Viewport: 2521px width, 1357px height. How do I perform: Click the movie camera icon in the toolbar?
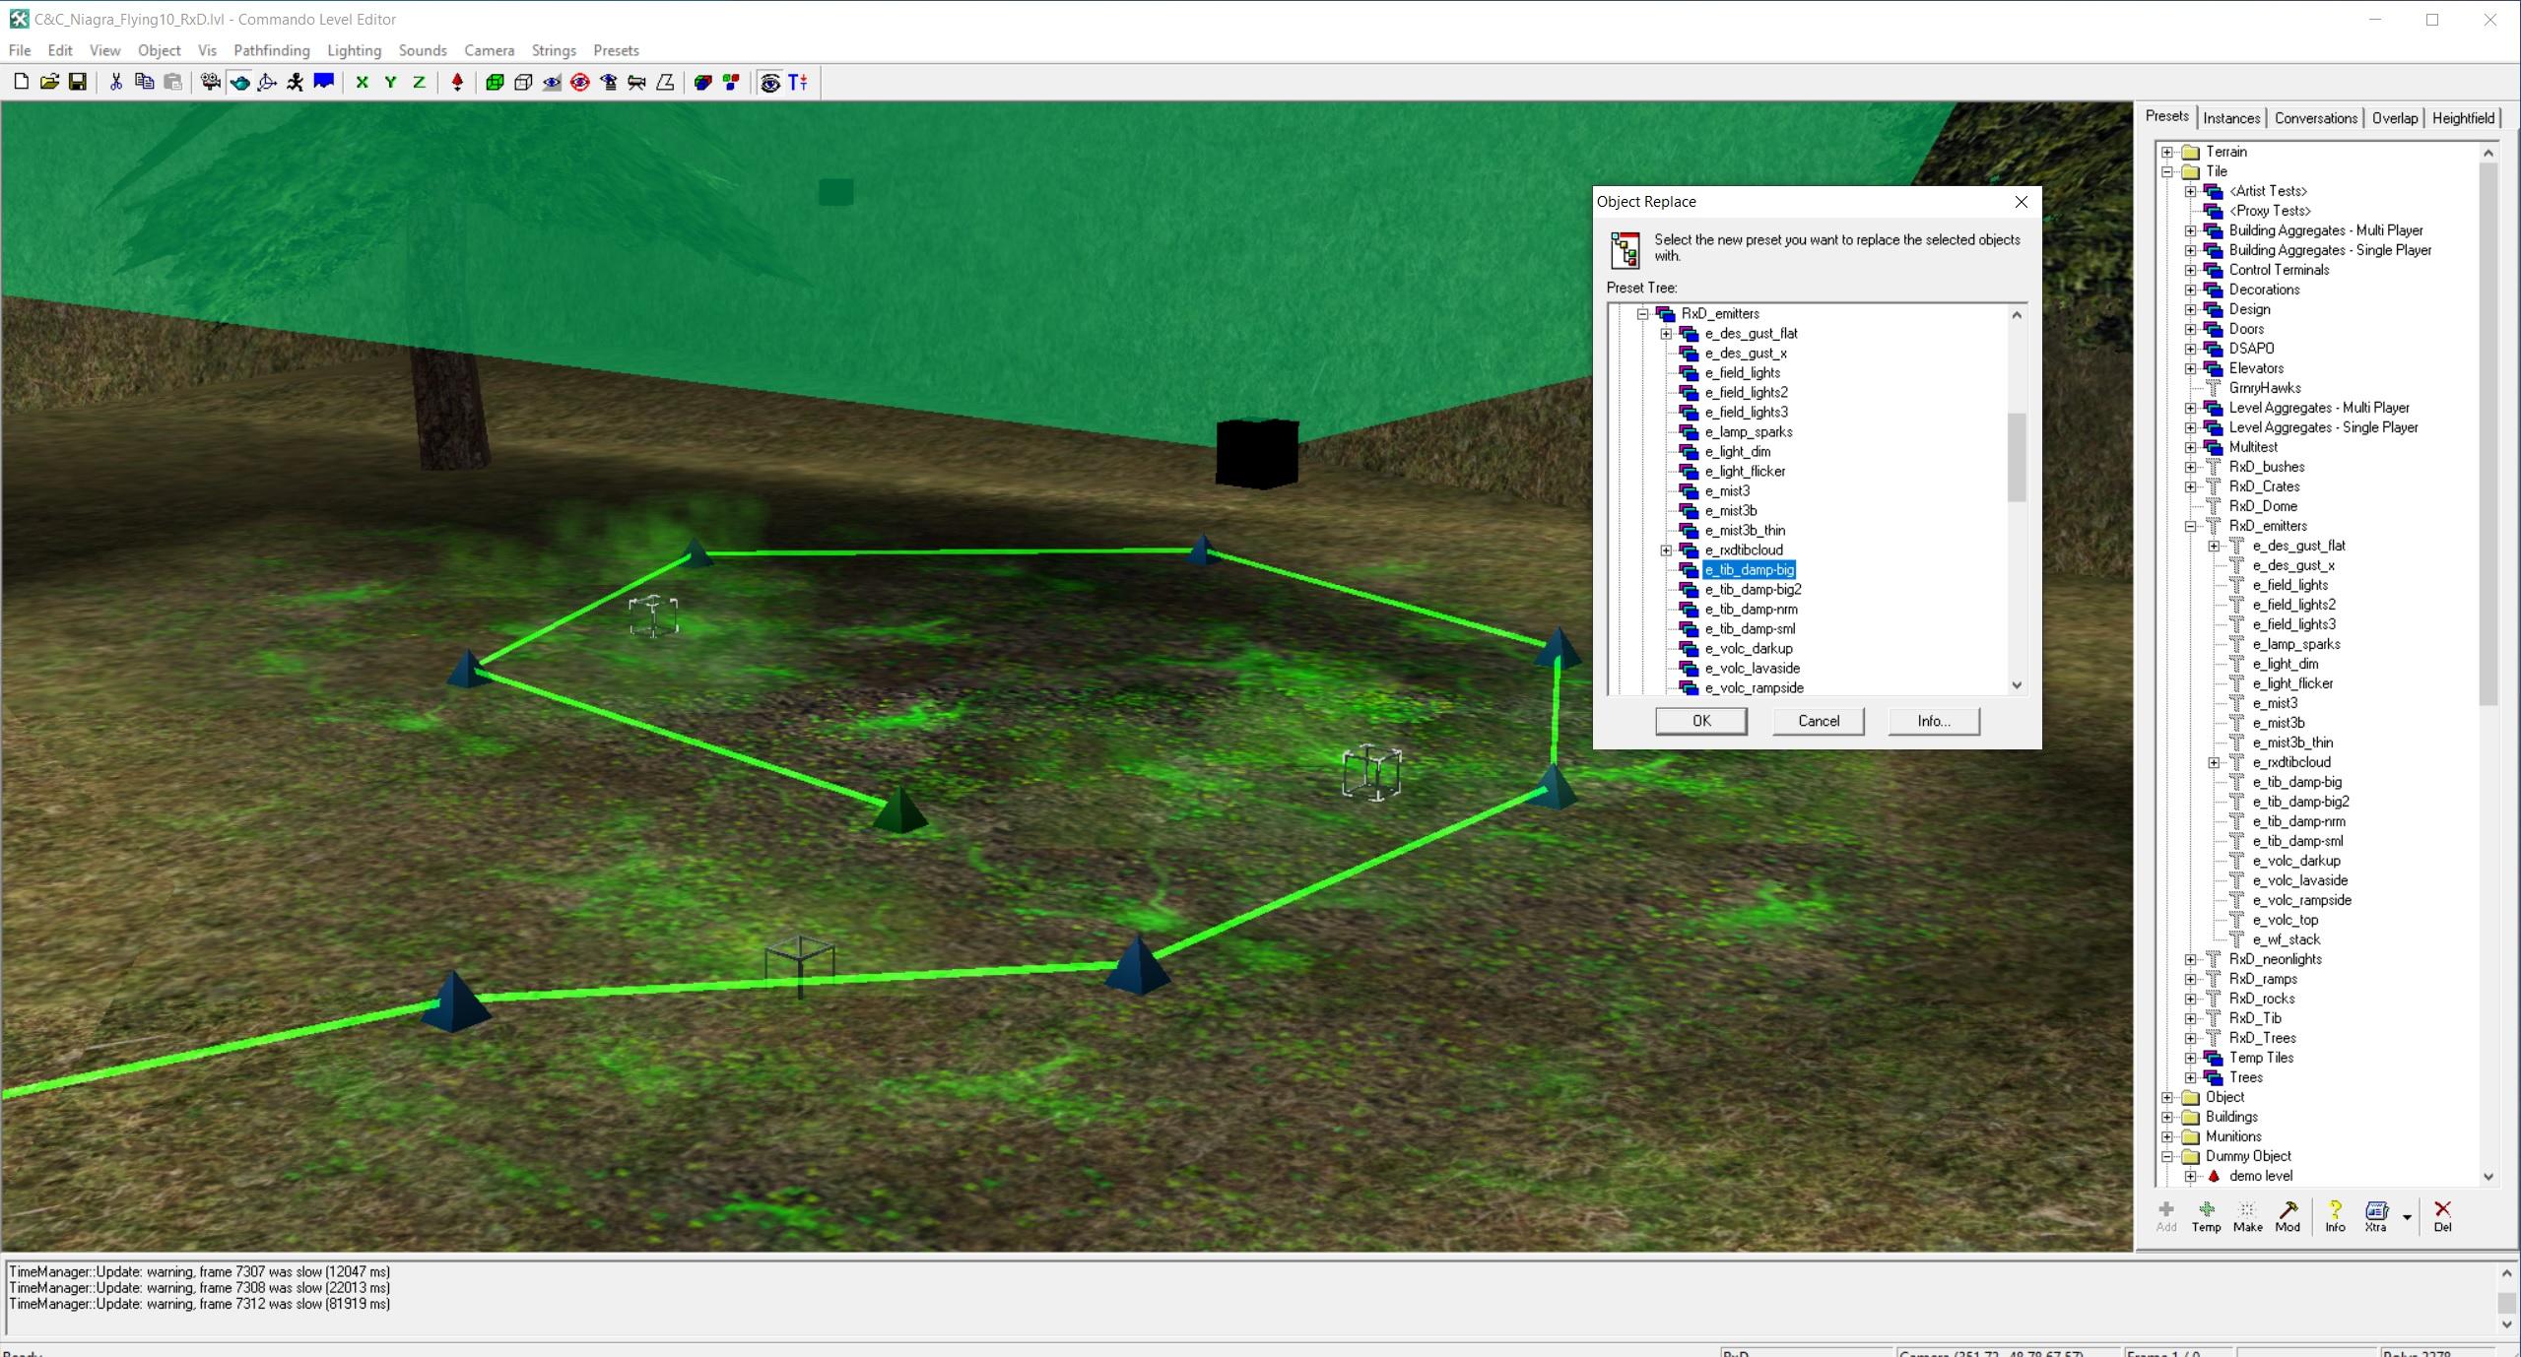pos(210,83)
